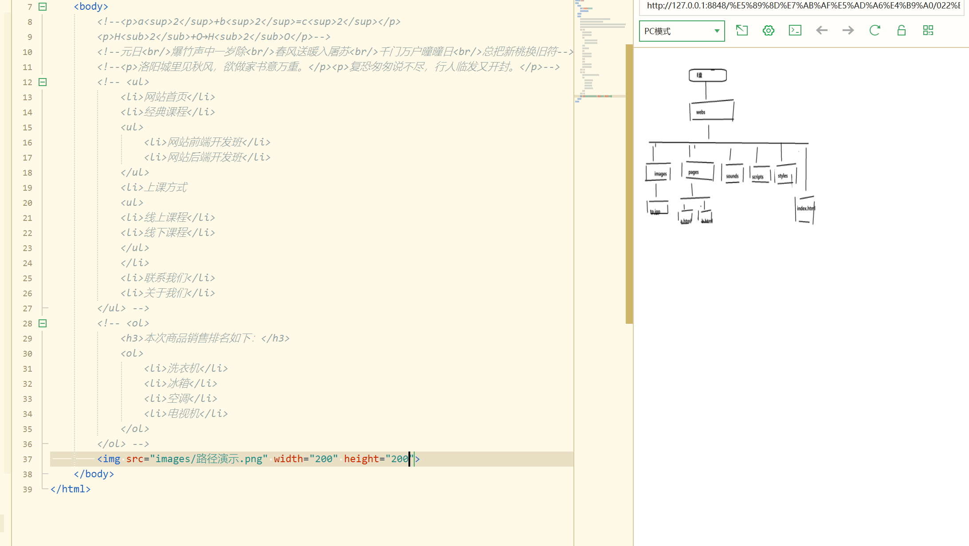Click the rotate/resize screen icon
Image resolution: width=969 pixels, height=546 pixels.
(741, 31)
